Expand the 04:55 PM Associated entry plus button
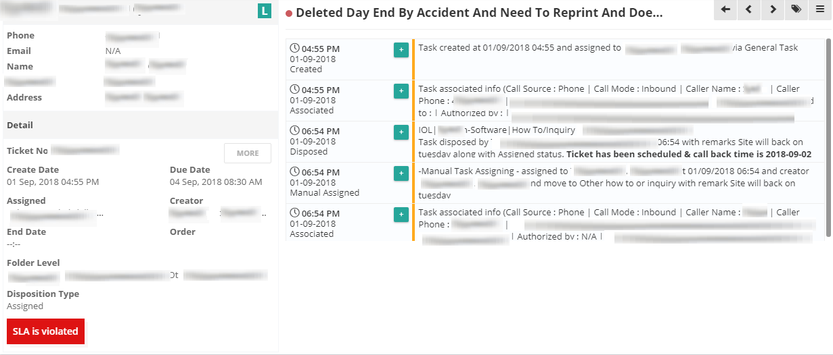833x355 pixels. click(401, 91)
